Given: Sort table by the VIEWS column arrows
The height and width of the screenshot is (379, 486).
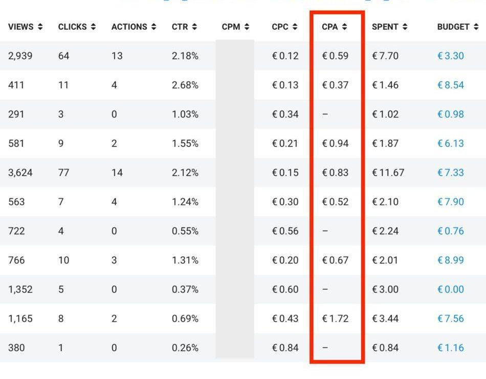Looking at the screenshot, I should 40,27.
